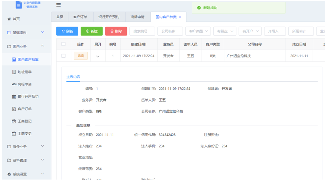326x181 pixels.
Task: Expand the 系统设置 sidebar menu
Action: 42,173
